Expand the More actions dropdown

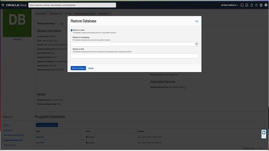(104, 14)
